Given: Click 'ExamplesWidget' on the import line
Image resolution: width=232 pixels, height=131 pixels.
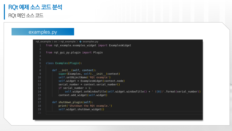Looking at the screenshot, I should coord(120,46).
